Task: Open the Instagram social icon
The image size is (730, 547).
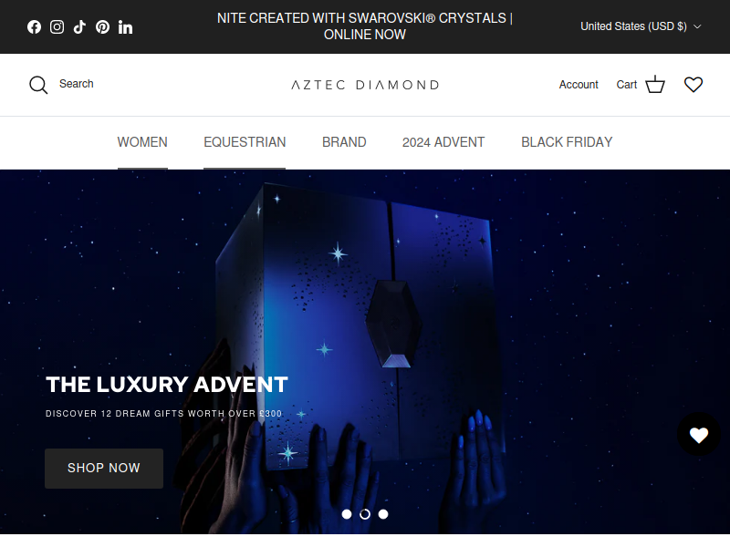Action: pyautogui.click(x=57, y=27)
